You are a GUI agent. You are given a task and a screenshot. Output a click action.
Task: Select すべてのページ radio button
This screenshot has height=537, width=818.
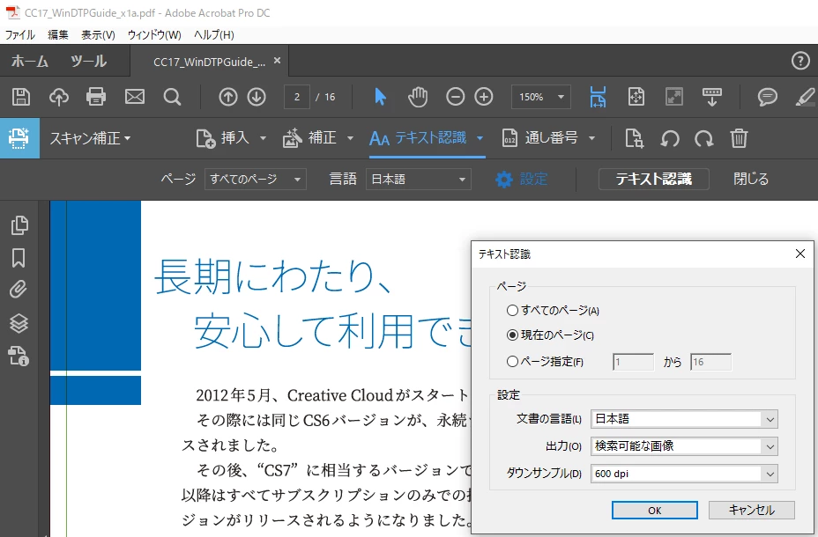pyautogui.click(x=512, y=311)
